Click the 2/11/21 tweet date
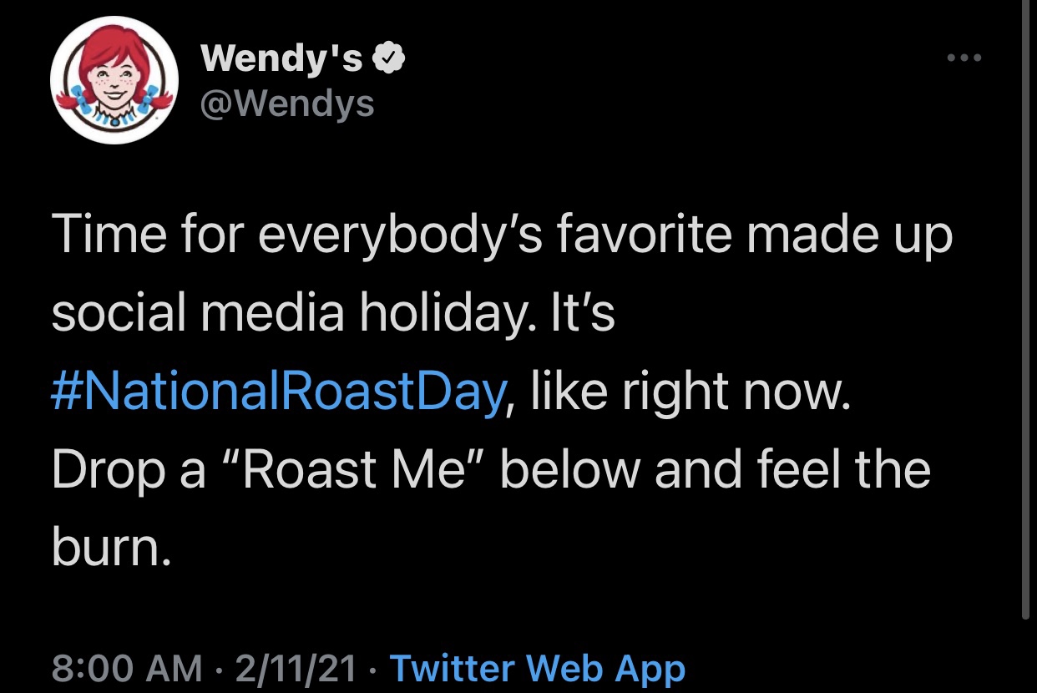This screenshot has height=693, width=1037. click(296, 668)
